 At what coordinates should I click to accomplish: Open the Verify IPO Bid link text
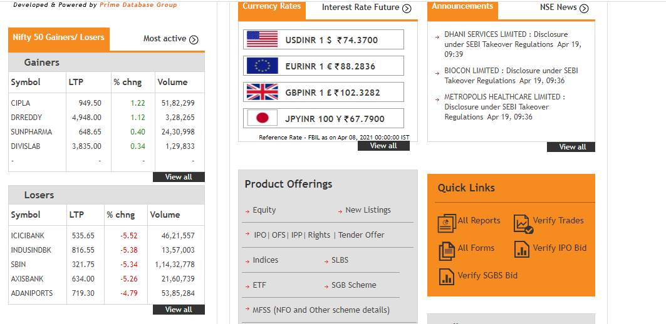559,248
